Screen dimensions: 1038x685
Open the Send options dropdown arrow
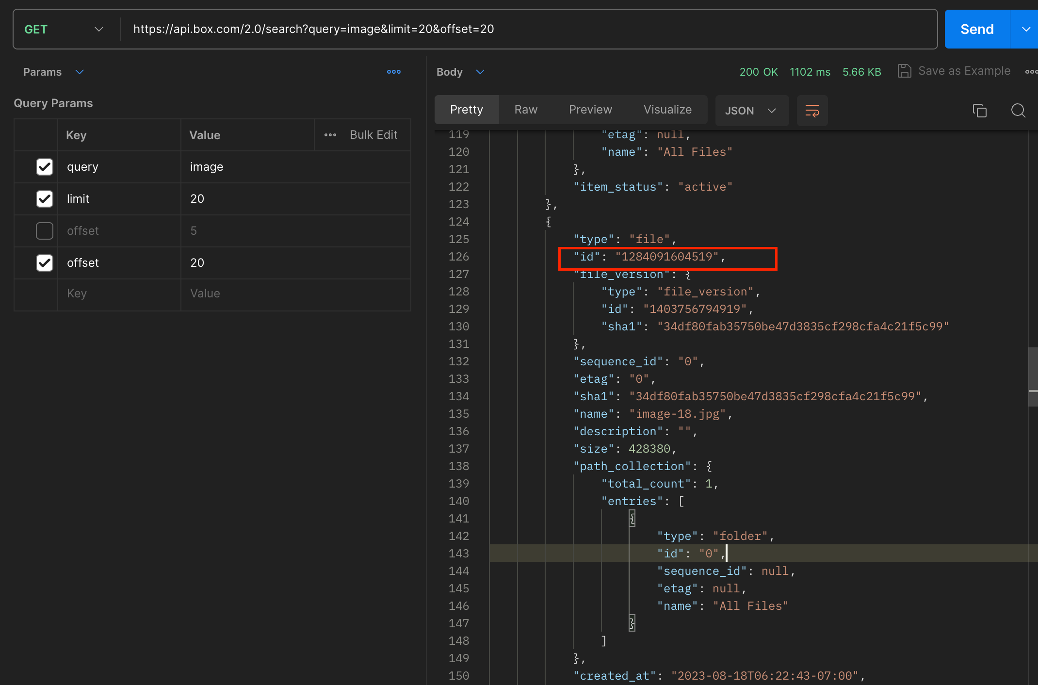pyautogui.click(x=1025, y=29)
